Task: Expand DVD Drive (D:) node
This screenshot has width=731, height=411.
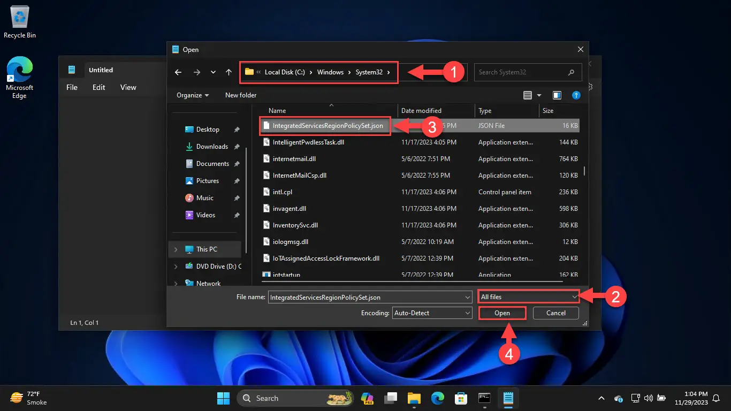Action: pos(176,267)
